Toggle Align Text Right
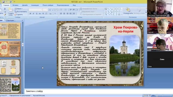Image resolution: width=173 pixels, height=97 pixels. 67,13
